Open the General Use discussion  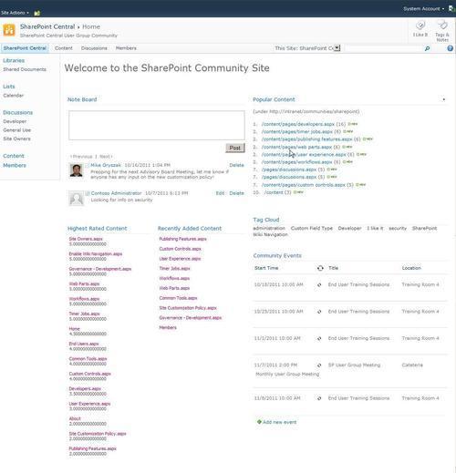(x=17, y=130)
